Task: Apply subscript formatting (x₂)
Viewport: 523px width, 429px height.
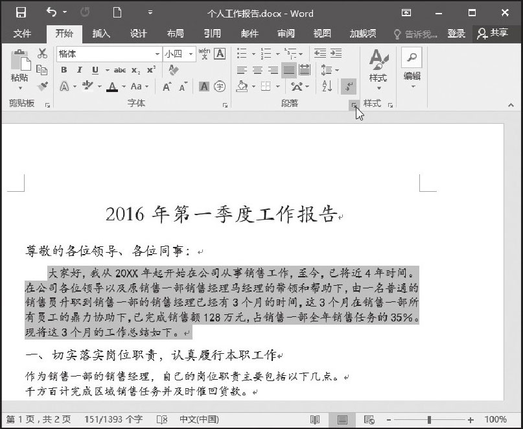Action: click(x=135, y=71)
